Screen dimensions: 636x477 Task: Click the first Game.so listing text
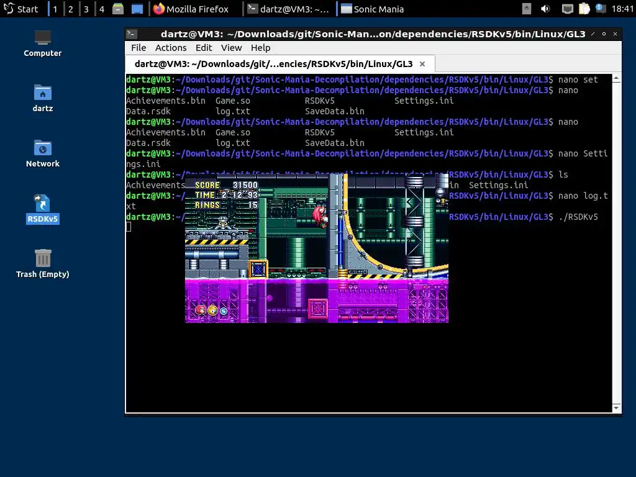[x=233, y=101]
